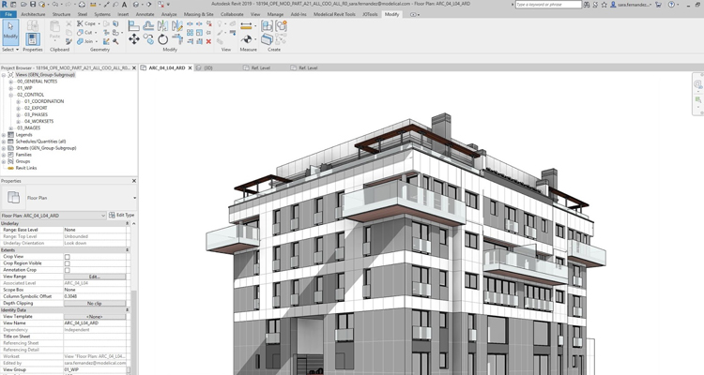Open the Floor Plan type selector dropdown
The image size is (704, 375).
pyautogui.click(x=134, y=198)
